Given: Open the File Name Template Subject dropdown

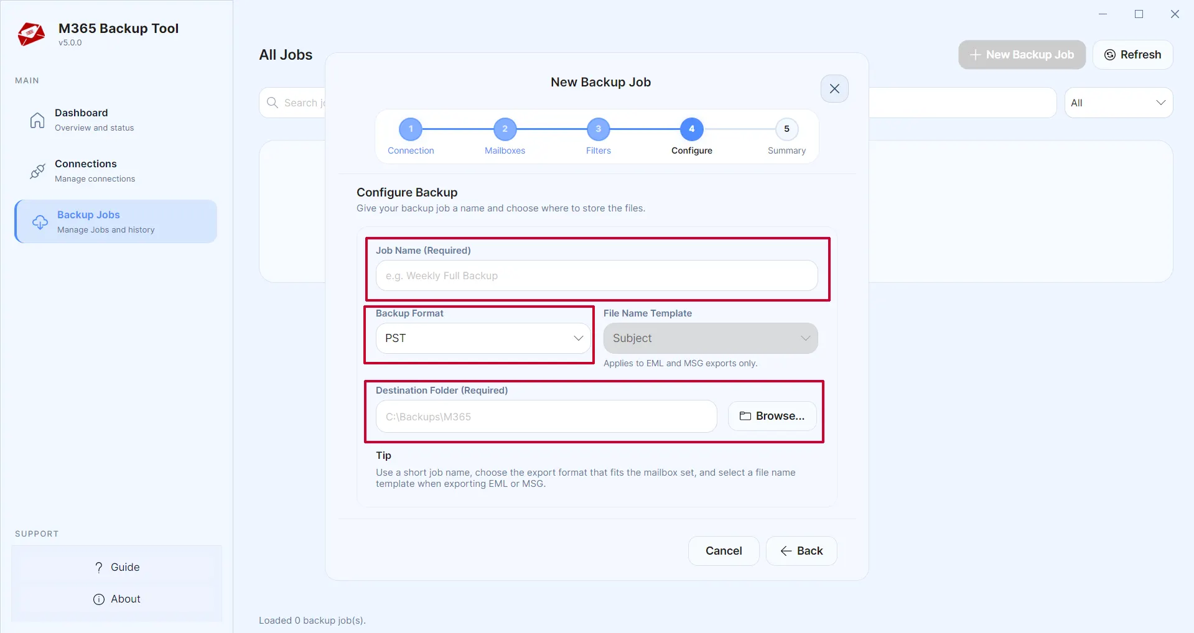Looking at the screenshot, I should click(x=711, y=338).
